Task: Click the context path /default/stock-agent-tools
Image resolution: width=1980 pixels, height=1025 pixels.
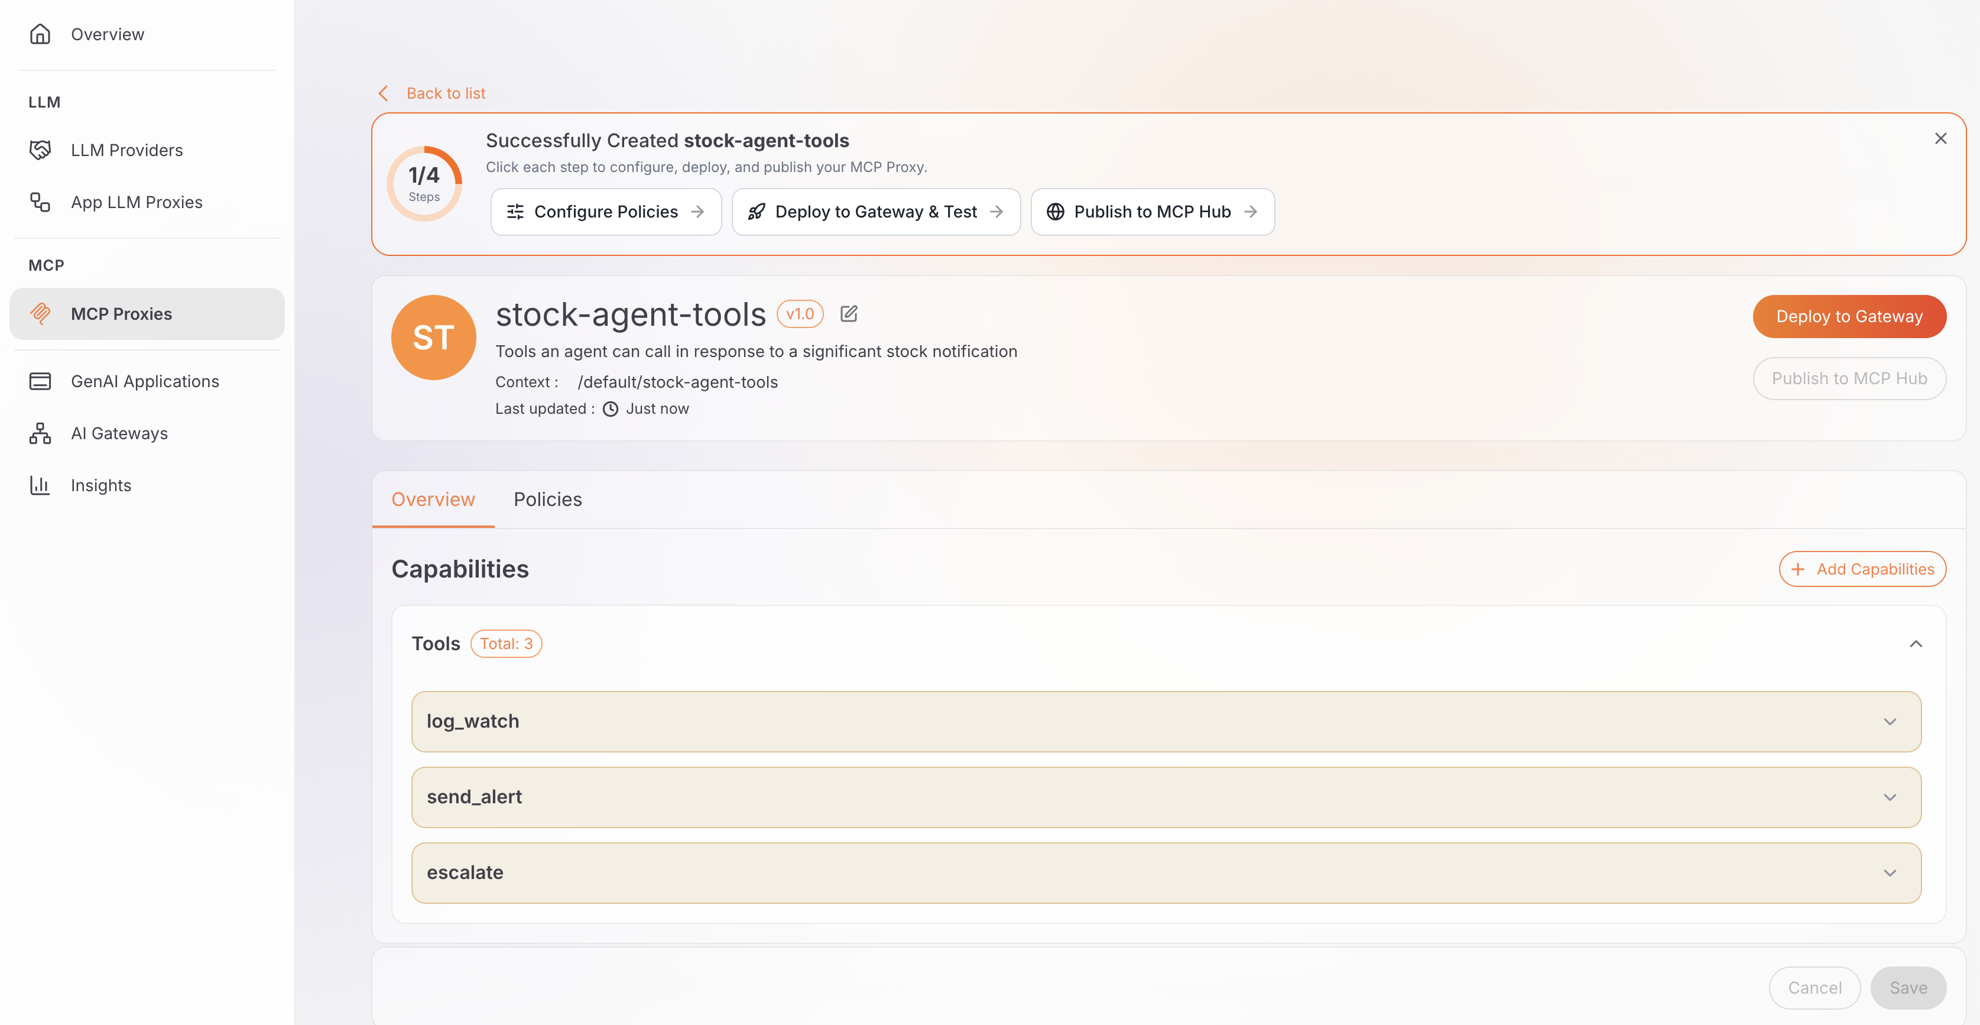Action: click(x=677, y=382)
